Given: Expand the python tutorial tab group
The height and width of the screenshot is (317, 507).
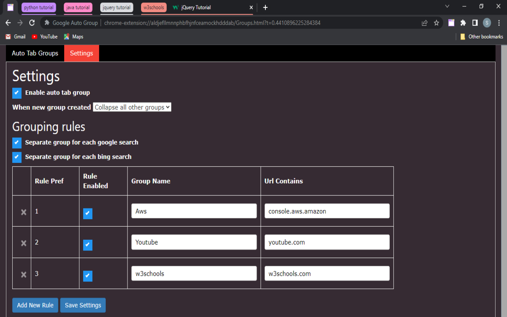Looking at the screenshot, I should click(39, 8).
